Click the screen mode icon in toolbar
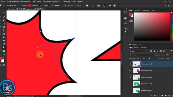The width and height of the screenshot is (173, 97). 4,65
